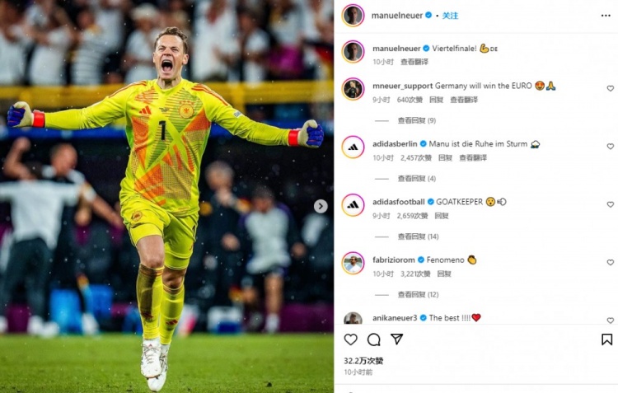Save the post with the bookmark icon
Image resolution: width=618 pixels, height=393 pixels.
pyautogui.click(x=606, y=339)
